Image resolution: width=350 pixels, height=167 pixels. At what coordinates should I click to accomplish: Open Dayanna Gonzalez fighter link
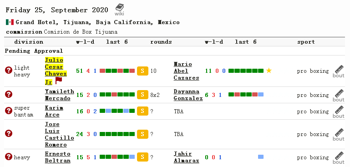[188, 95]
